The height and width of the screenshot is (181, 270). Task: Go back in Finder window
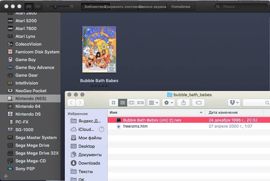click(71, 103)
